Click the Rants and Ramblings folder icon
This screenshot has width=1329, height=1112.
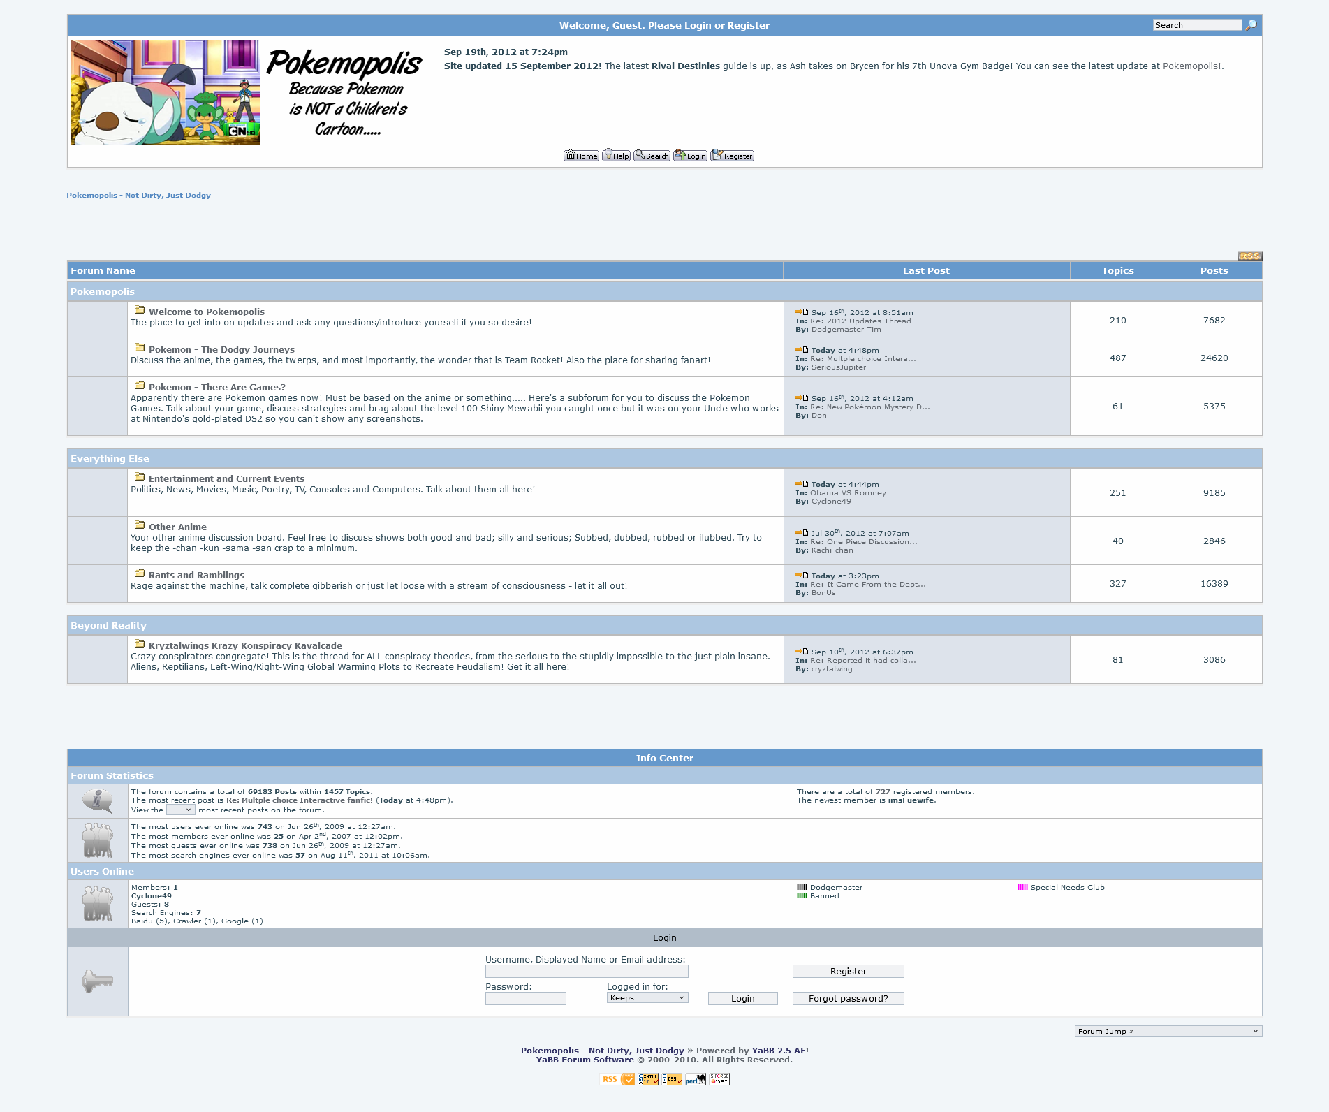click(140, 573)
